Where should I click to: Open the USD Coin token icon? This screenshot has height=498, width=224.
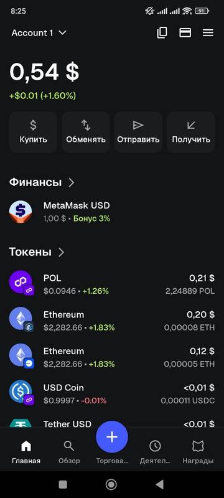coord(21,393)
